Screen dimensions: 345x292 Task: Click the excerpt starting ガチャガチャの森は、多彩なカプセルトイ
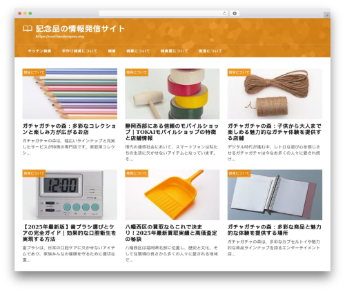[x=274, y=248]
